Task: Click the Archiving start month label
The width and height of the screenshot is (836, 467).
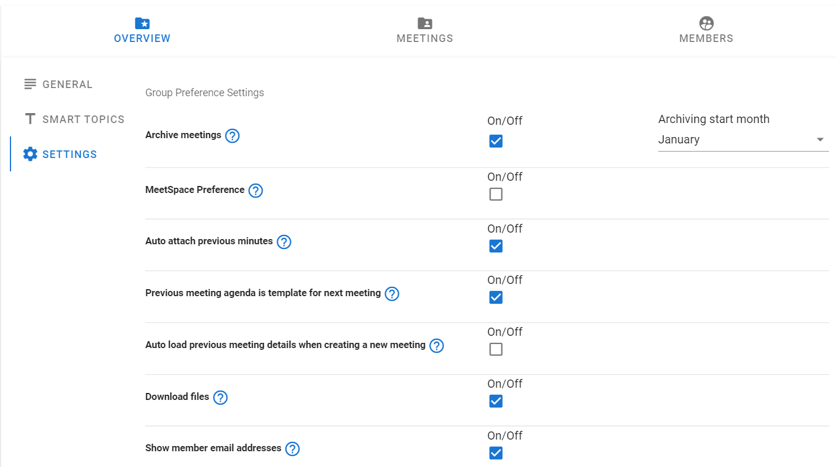Action: point(714,119)
